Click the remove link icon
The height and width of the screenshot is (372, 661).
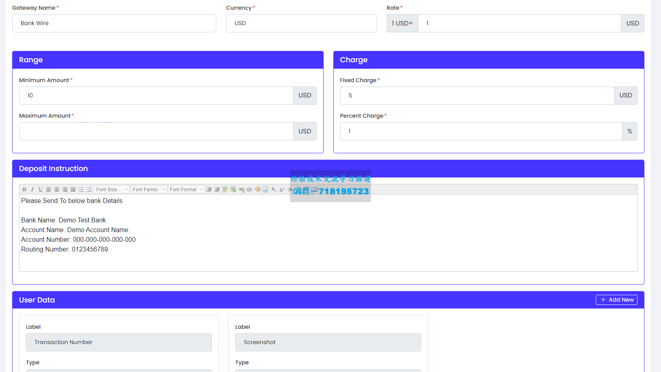point(249,189)
